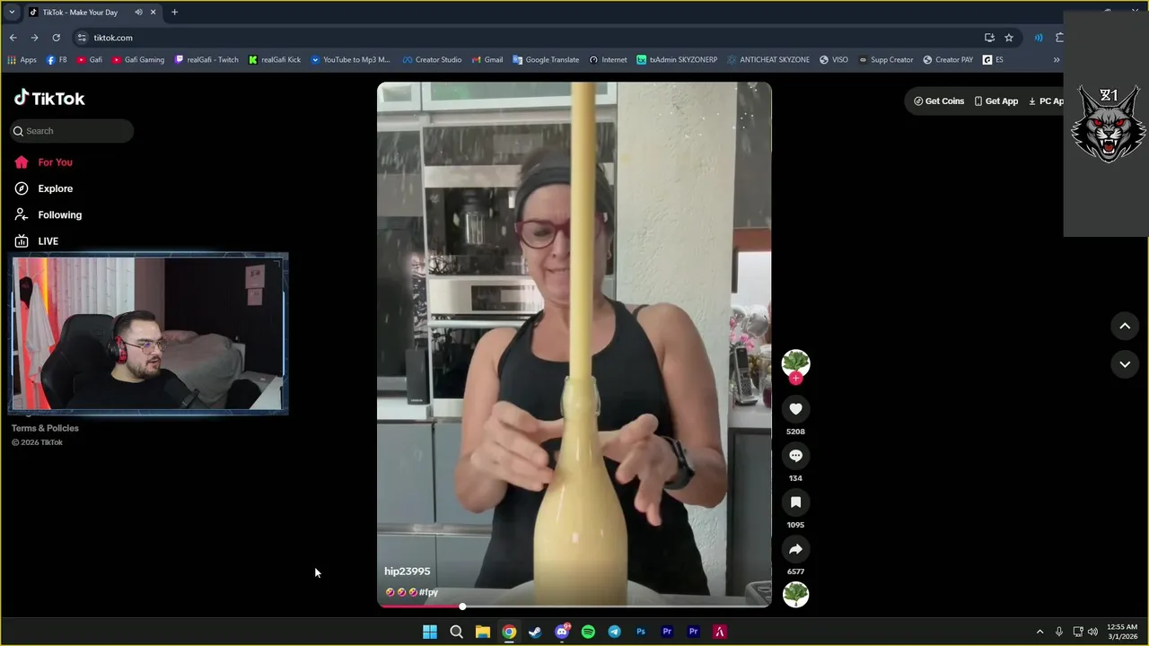Click the #fpy hashtag in caption
The image size is (1149, 646).
click(428, 592)
